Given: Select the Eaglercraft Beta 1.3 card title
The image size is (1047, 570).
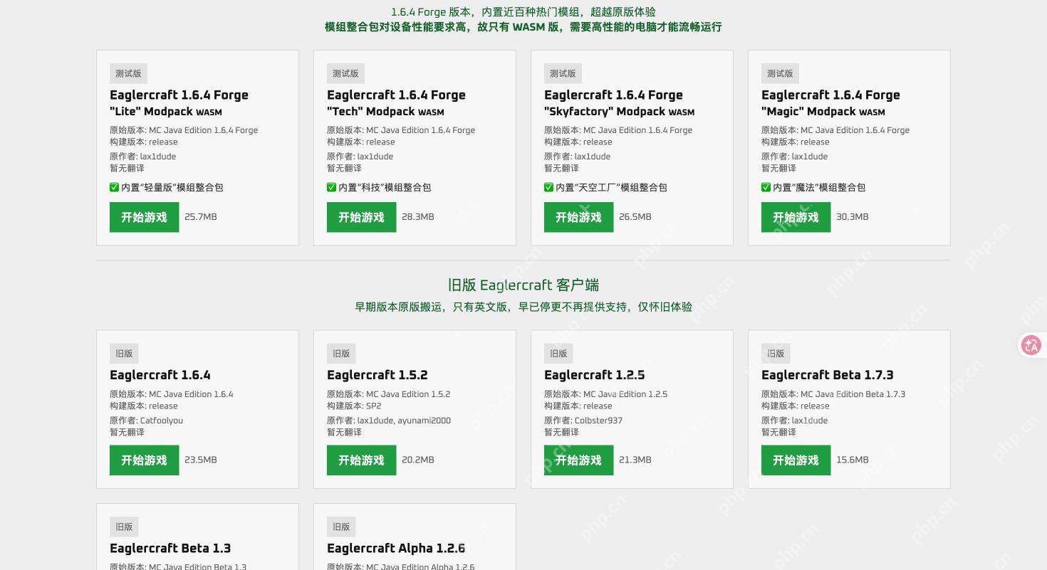Looking at the screenshot, I should [x=170, y=549].
